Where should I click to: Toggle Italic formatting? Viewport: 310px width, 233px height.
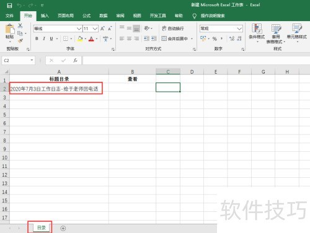coord(44,38)
